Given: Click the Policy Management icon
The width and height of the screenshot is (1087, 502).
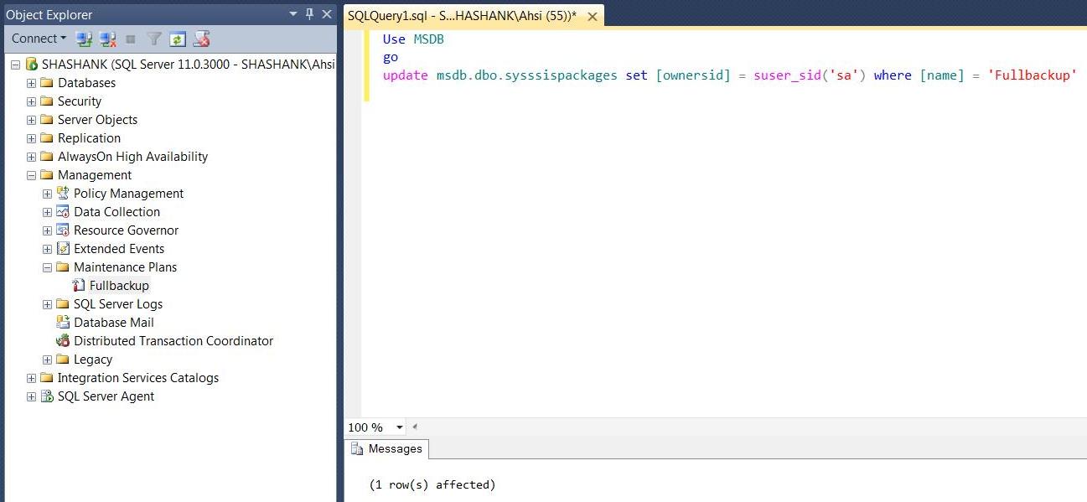Looking at the screenshot, I should 63,194.
